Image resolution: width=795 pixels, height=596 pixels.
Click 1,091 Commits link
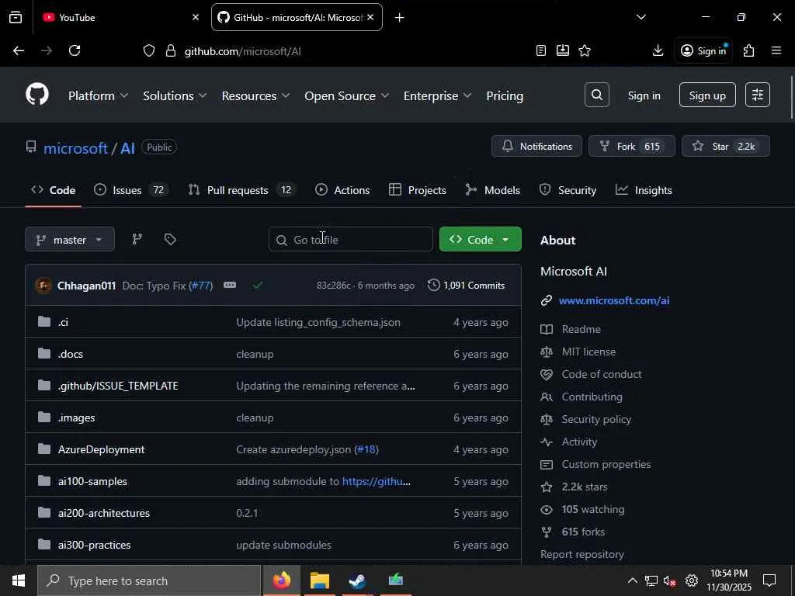[x=467, y=286]
